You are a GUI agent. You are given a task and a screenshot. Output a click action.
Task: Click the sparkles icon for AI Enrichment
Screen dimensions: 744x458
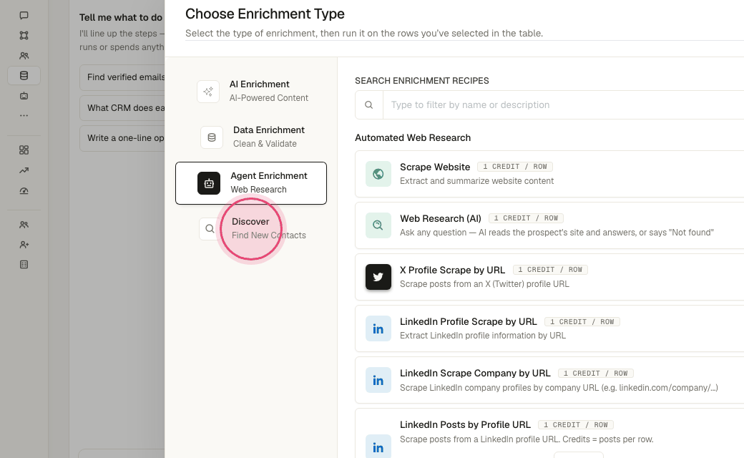click(208, 92)
